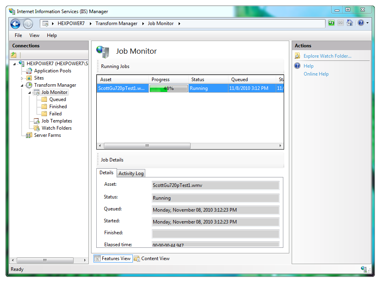Viewport: 382px width, 284px height.
Task: Expand the Sites tree node
Action: (22, 78)
